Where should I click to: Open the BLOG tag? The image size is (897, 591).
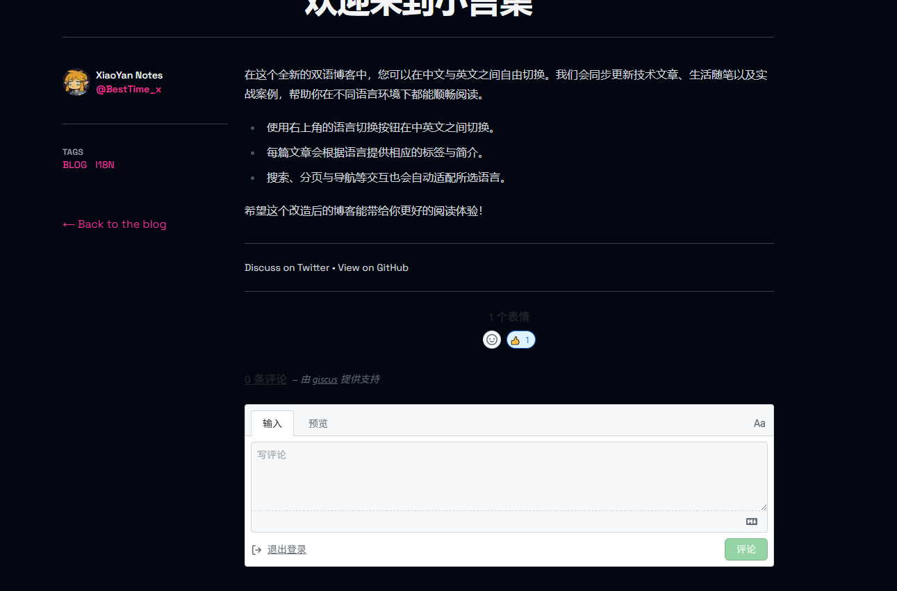point(75,165)
